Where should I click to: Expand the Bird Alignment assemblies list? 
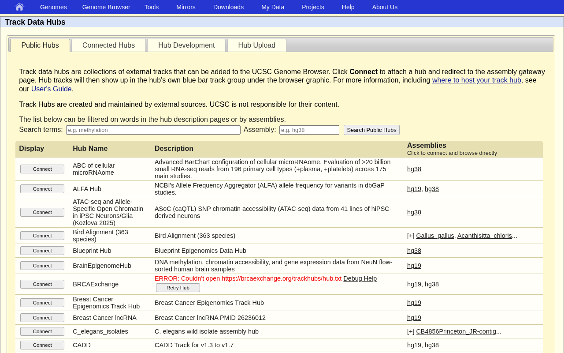[x=411, y=236]
